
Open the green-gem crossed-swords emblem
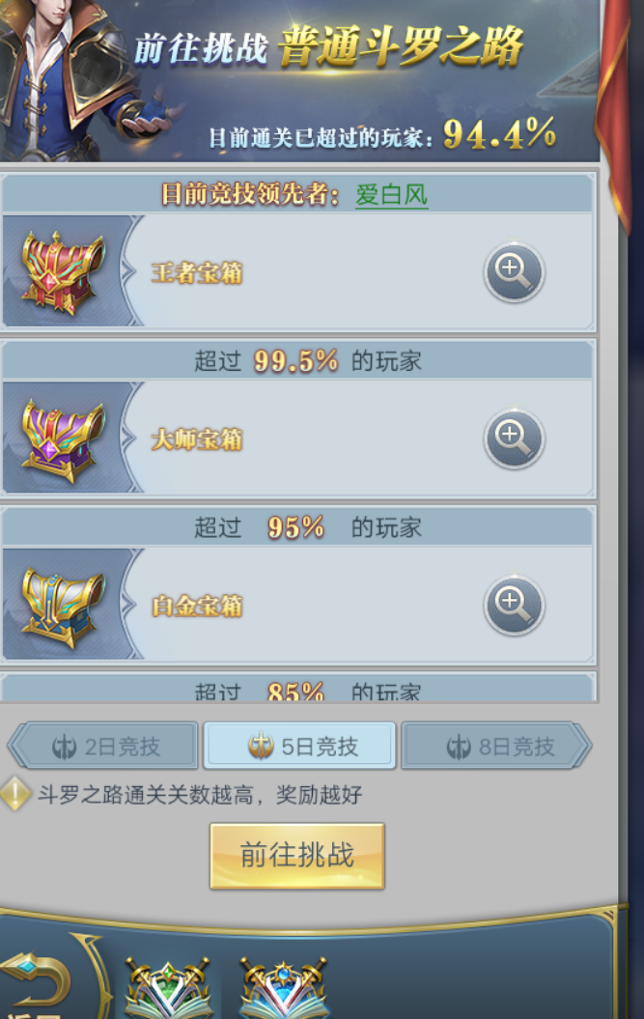(168, 988)
